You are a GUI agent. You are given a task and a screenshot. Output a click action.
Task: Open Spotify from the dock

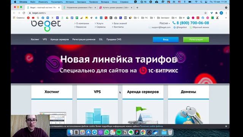click(119, 132)
